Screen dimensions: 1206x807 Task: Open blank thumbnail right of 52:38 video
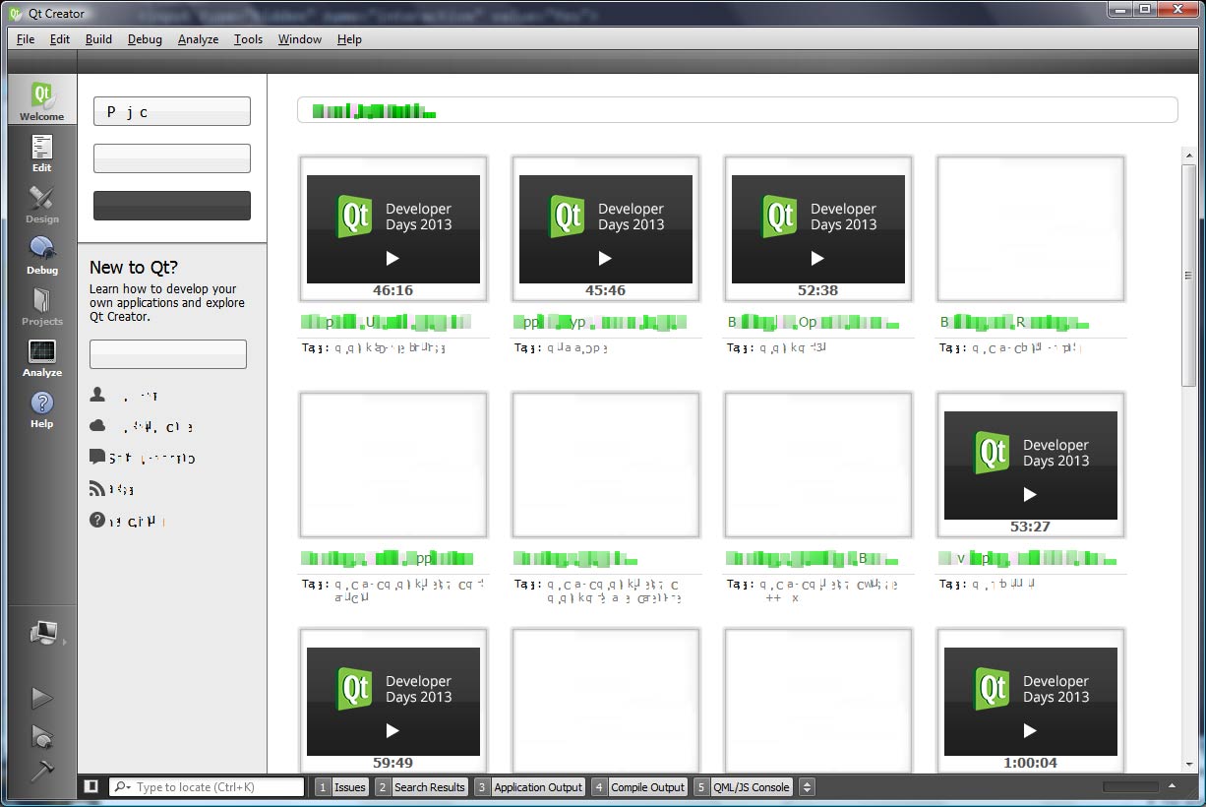tap(1031, 228)
